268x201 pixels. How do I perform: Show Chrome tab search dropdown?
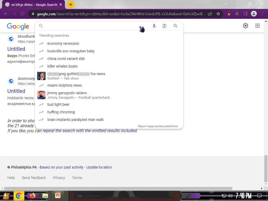click(226, 4)
